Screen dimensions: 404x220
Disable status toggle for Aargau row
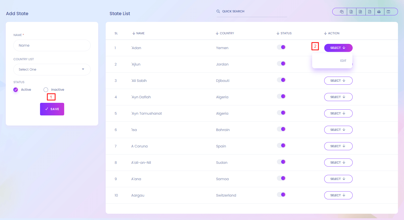pos(281,195)
